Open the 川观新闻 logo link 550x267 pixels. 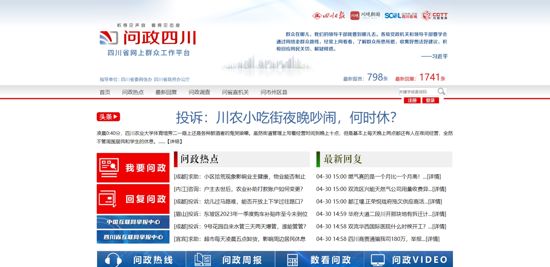click(x=365, y=16)
